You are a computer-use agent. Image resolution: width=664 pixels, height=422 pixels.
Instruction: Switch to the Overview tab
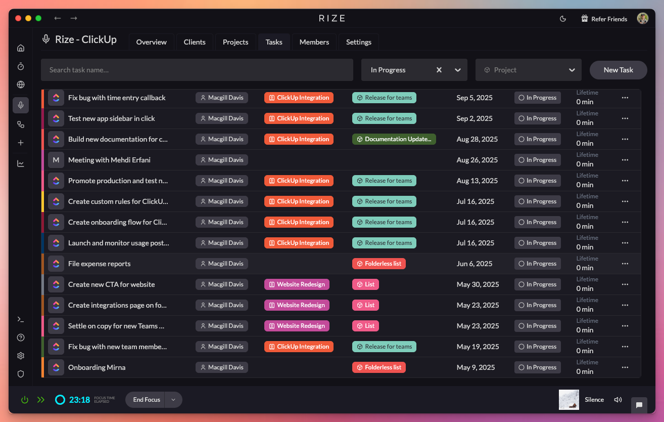click(x=152, y=42)
